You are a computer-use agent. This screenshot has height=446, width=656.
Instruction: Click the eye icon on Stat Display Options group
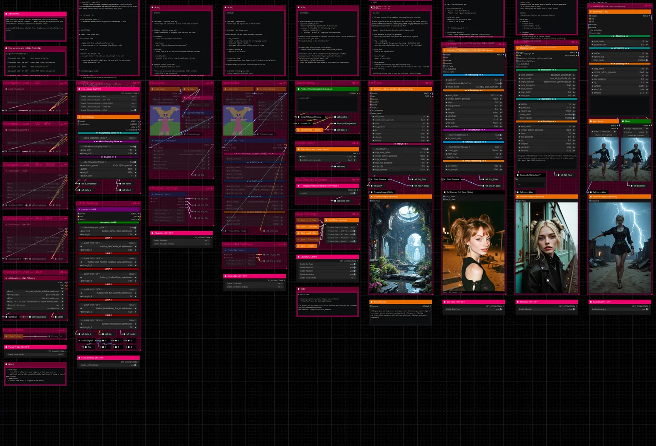[x=354, y=180]
